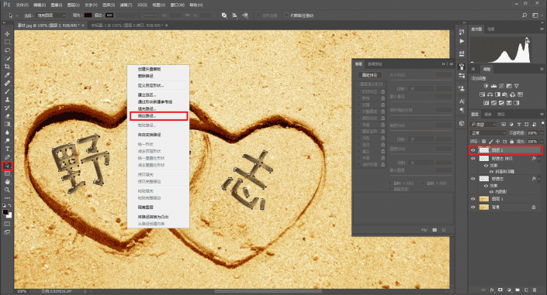This screenshot has height=295, width=547.
Task: Select the Eyedropper tool
Action: 7,75
